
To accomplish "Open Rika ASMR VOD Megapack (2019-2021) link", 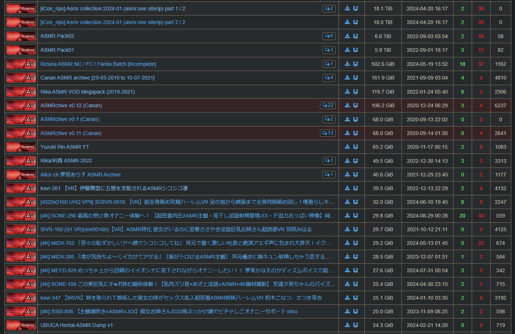I will [88, 92].
